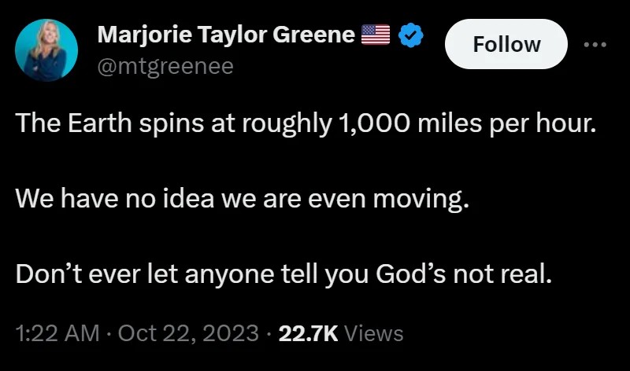Select the line about Earth spinning

(306, 123)
